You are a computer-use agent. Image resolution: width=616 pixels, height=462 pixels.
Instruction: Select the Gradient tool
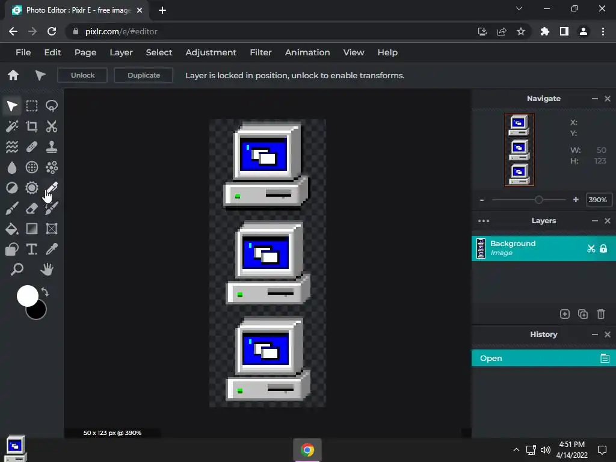click(32, 229)
